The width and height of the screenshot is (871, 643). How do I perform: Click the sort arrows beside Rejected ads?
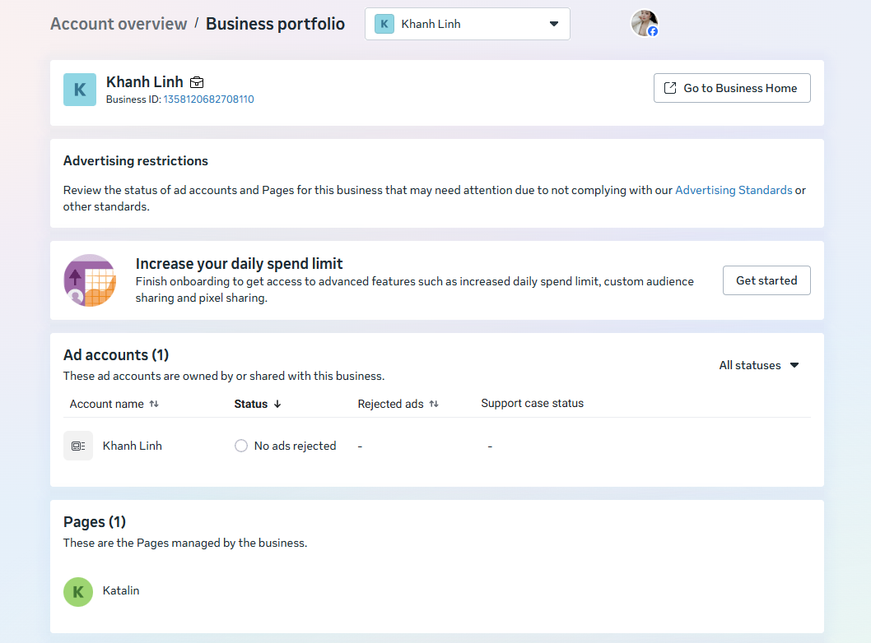[434, 404]
